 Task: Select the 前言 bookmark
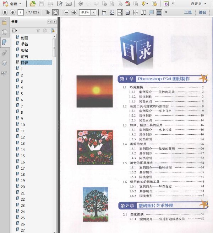[24, 56]
